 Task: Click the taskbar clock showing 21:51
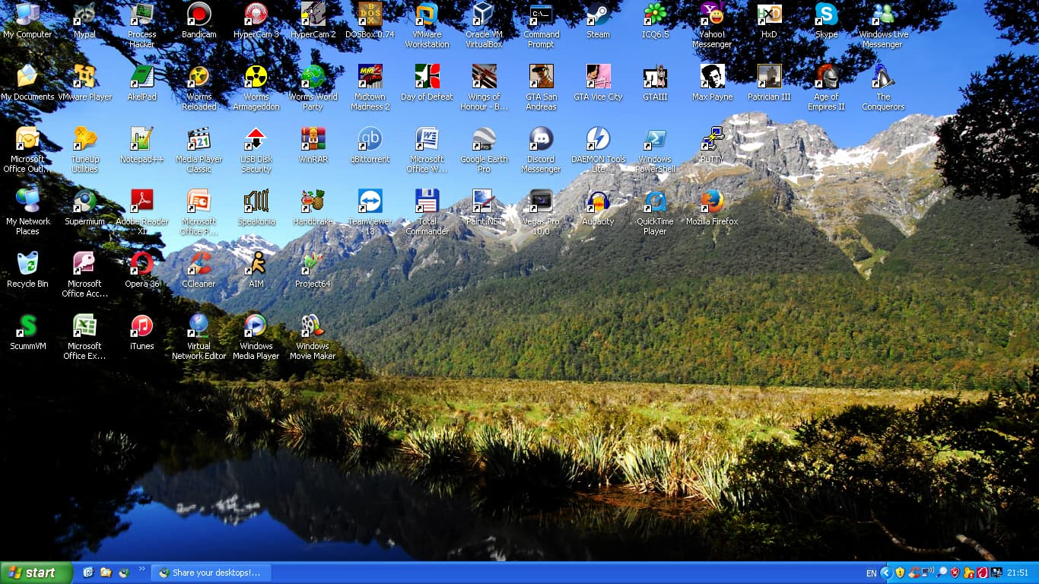1018,573
